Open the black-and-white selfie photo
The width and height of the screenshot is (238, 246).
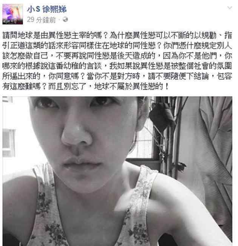click(x=117, y=171)
